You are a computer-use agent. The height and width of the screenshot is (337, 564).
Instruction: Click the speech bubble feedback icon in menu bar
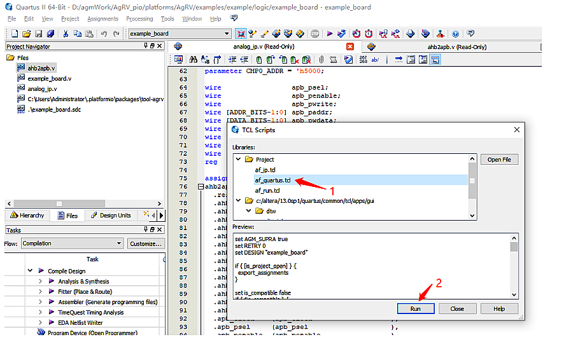click(234, 18)
